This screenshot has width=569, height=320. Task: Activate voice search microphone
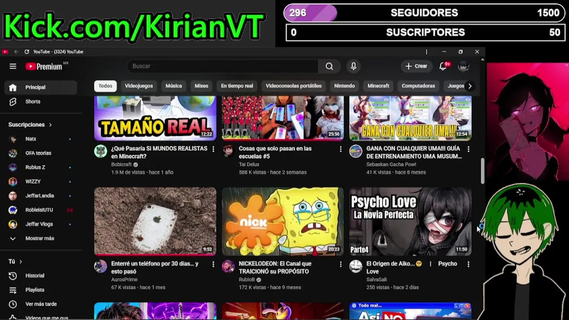(x=353, y=66)
